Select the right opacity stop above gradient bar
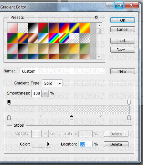This screenshot has width=143, height=165. (129, 102)
